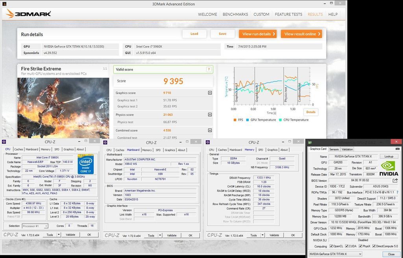Open the CUSTOM section
The height and width of the screenshot is (258, 403).
[x=261, y=15]
